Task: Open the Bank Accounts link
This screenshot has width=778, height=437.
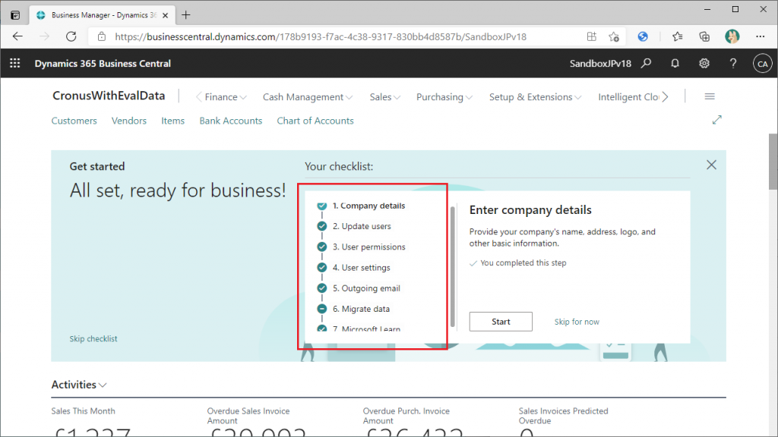Action: coord(231,121)
